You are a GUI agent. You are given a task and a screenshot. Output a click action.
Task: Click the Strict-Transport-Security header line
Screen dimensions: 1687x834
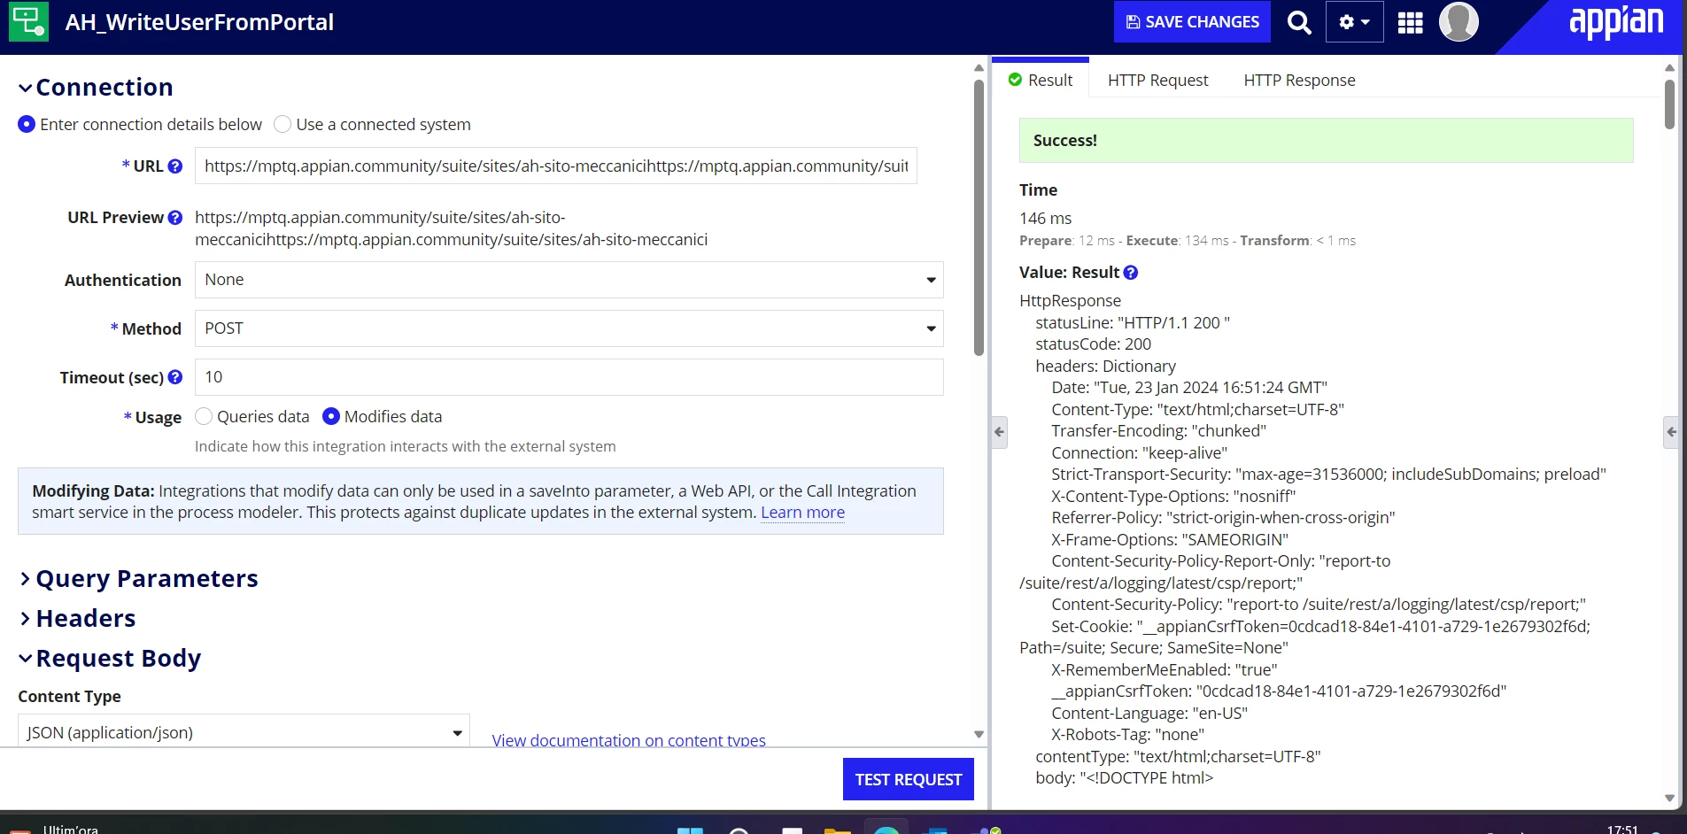(x=1328, y=475)
